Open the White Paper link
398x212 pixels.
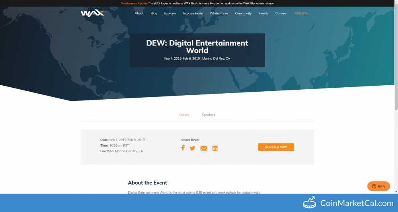(219, 13)
